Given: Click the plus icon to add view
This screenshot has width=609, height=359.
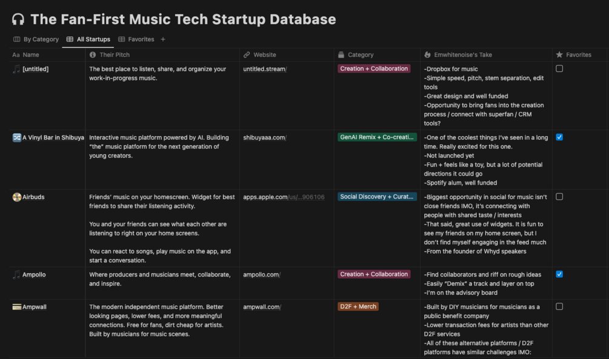Looking at the screenshot, I should [x=163, y=39].
